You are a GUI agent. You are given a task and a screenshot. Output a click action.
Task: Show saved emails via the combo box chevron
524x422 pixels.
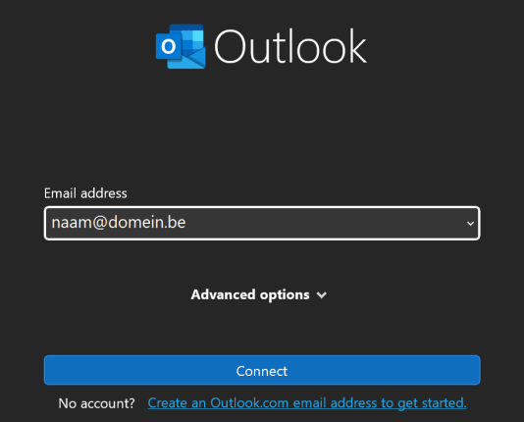pos(470,223)
